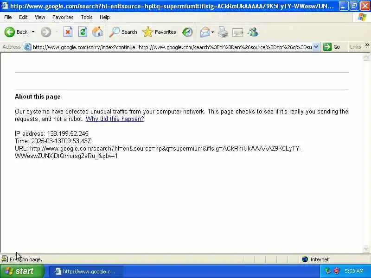The width and height of the screenshot is (371, 278).
Task: Click the page icon in the address bar
Action: pyautogui.click(x=28, y=47)
